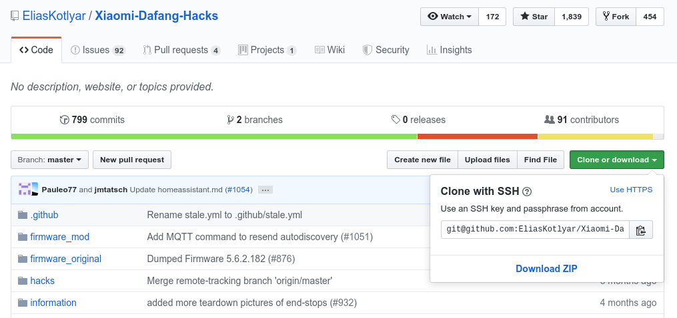Download the repository as ZIP
Image resolution: width=677 pixels, height=318 pixels.
pyautogui.click(x=546, y=269)
